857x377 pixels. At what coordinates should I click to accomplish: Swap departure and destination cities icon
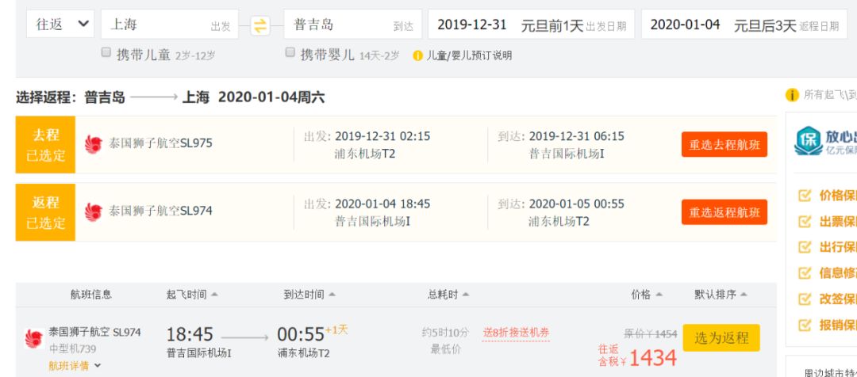[x=260, y=25]
